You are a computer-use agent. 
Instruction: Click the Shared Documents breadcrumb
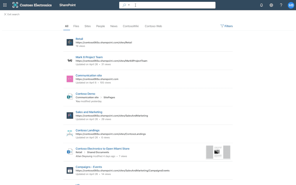(98, 152)
